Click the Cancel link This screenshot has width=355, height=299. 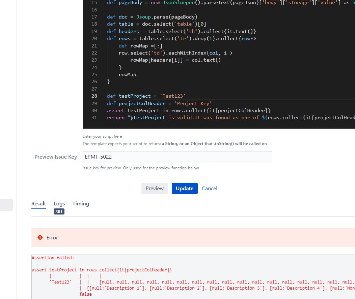click(x=209, y=188)
